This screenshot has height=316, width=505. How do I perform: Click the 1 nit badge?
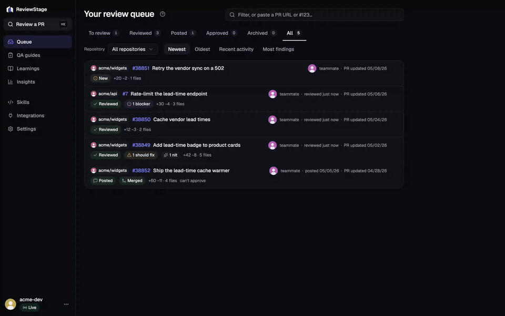point(170,155)
